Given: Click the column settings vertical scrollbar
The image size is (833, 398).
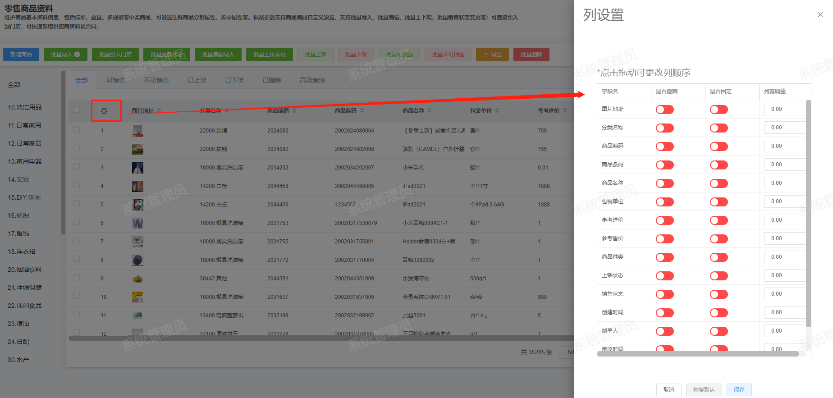Looking at the screenshot, I should click(x=808, y=213).
